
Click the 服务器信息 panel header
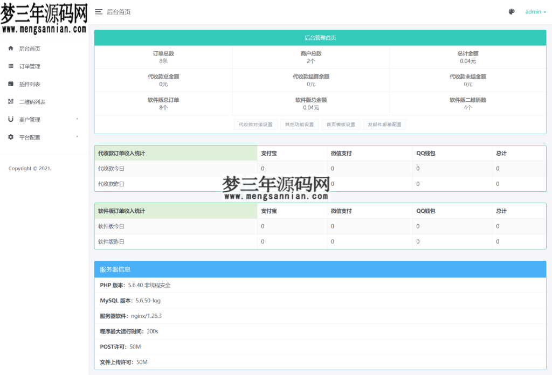coord(320,269)
